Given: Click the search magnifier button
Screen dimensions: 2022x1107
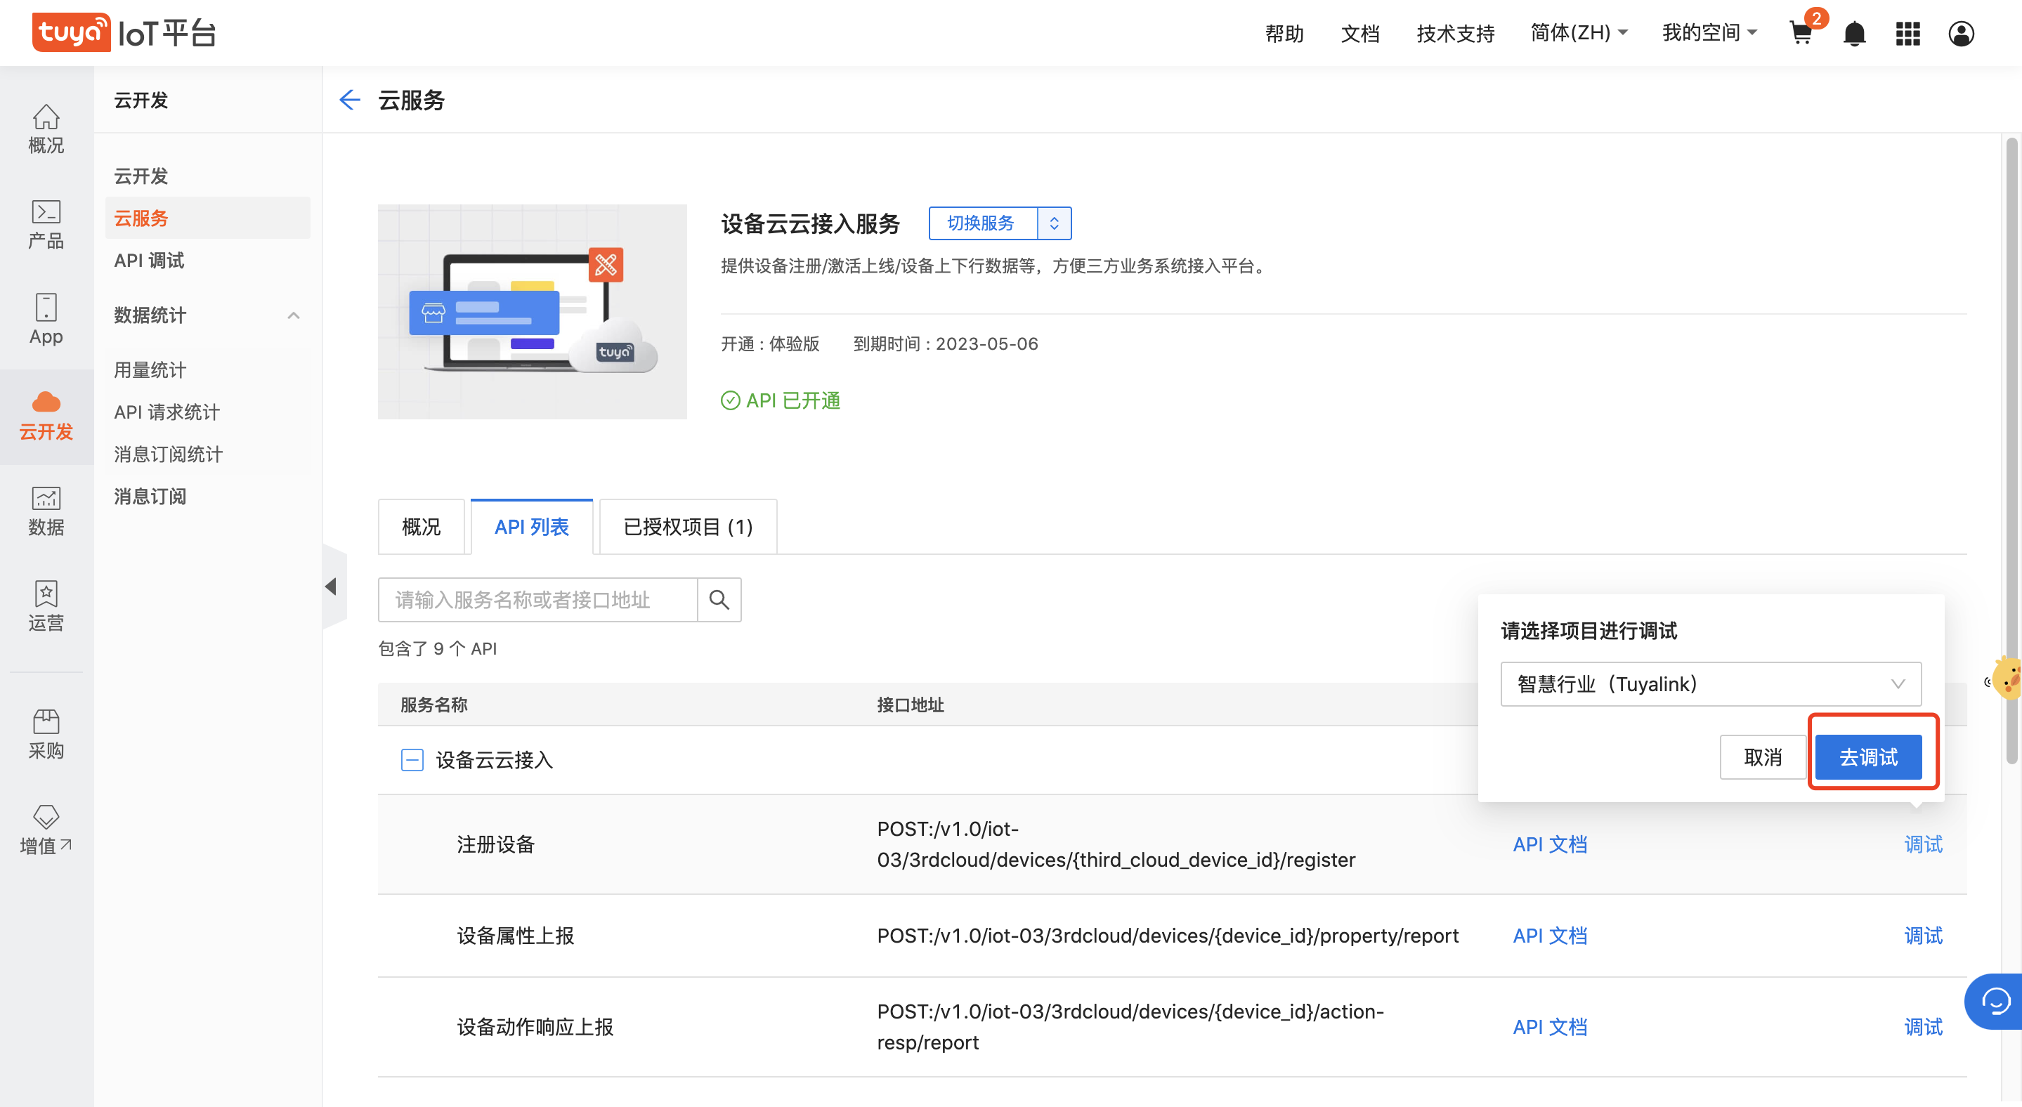Looking at the screenshot, I should 719,600.
